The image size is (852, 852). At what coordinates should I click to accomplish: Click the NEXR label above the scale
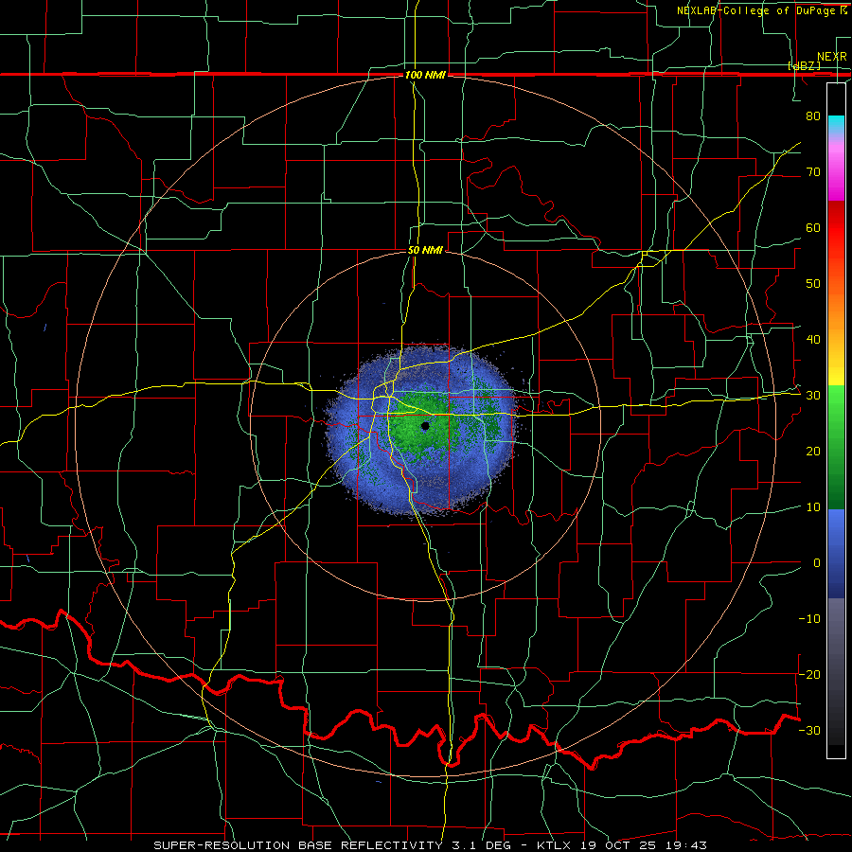click(x=831, y=57)
